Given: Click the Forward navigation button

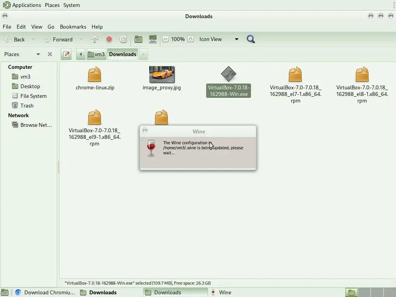Looking at the screenshot, I should 58,39.
